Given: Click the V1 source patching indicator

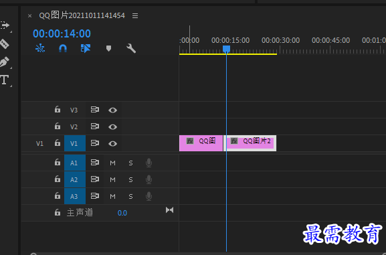Looking at the screenshot, I should tap(39, 144).
